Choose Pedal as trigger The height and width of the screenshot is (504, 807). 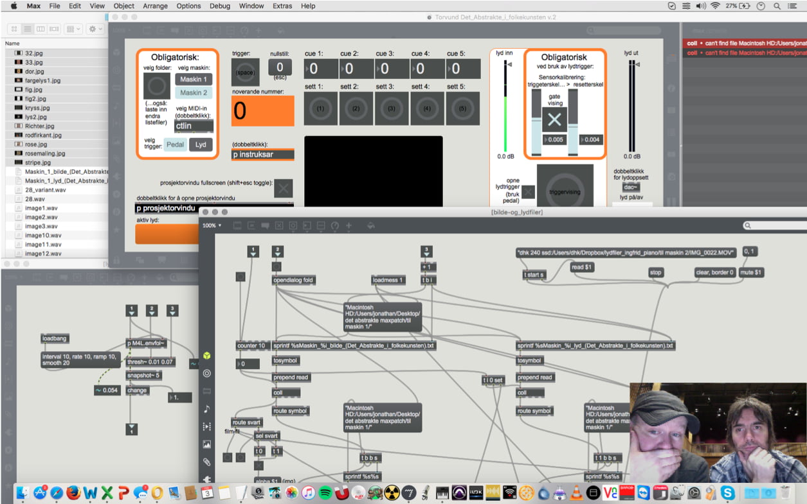pyautogui.click(x=175, y=145)
